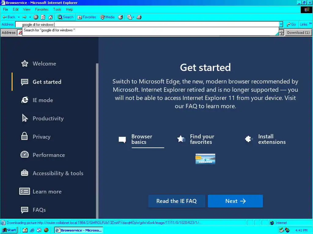Click the network connection tray icon
This screenshot has width=313, height=234.
282,230
